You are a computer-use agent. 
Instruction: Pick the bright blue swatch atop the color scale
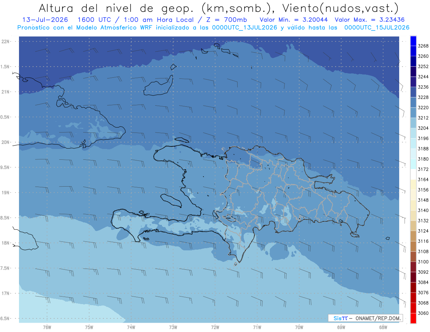(x=413, y=41)
